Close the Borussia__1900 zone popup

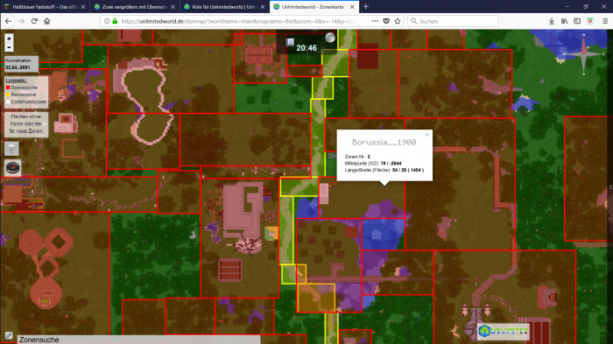427,135
